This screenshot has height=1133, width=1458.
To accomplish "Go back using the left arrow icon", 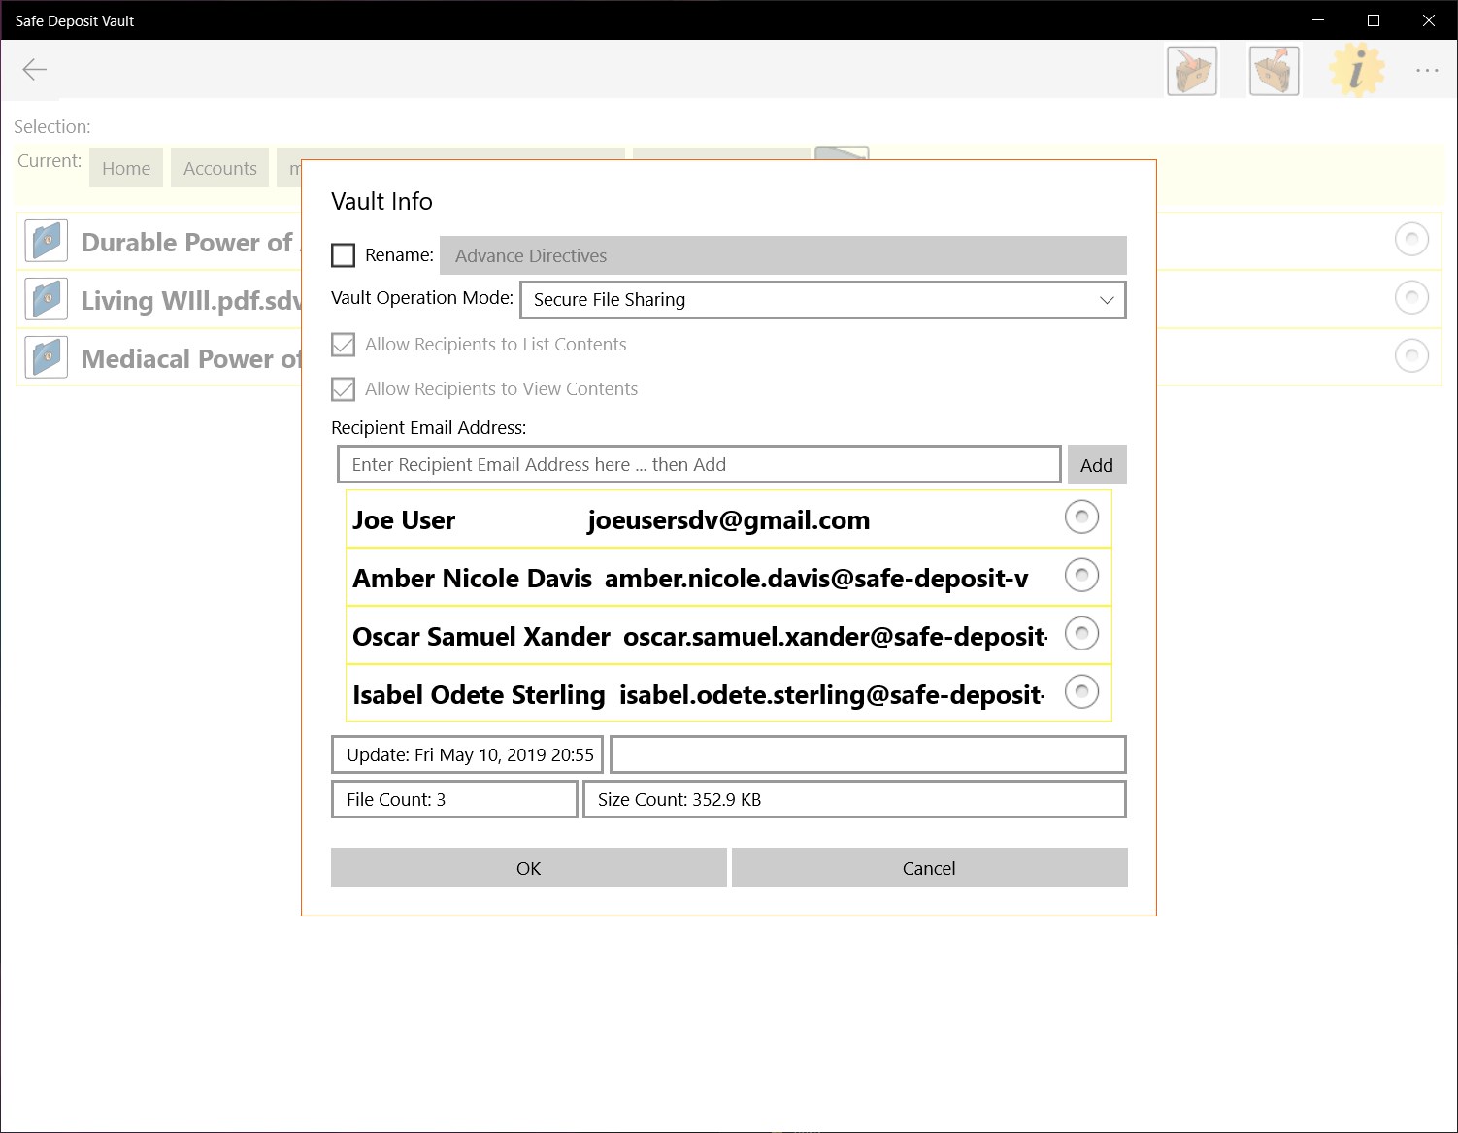I will tap(35, 69).
